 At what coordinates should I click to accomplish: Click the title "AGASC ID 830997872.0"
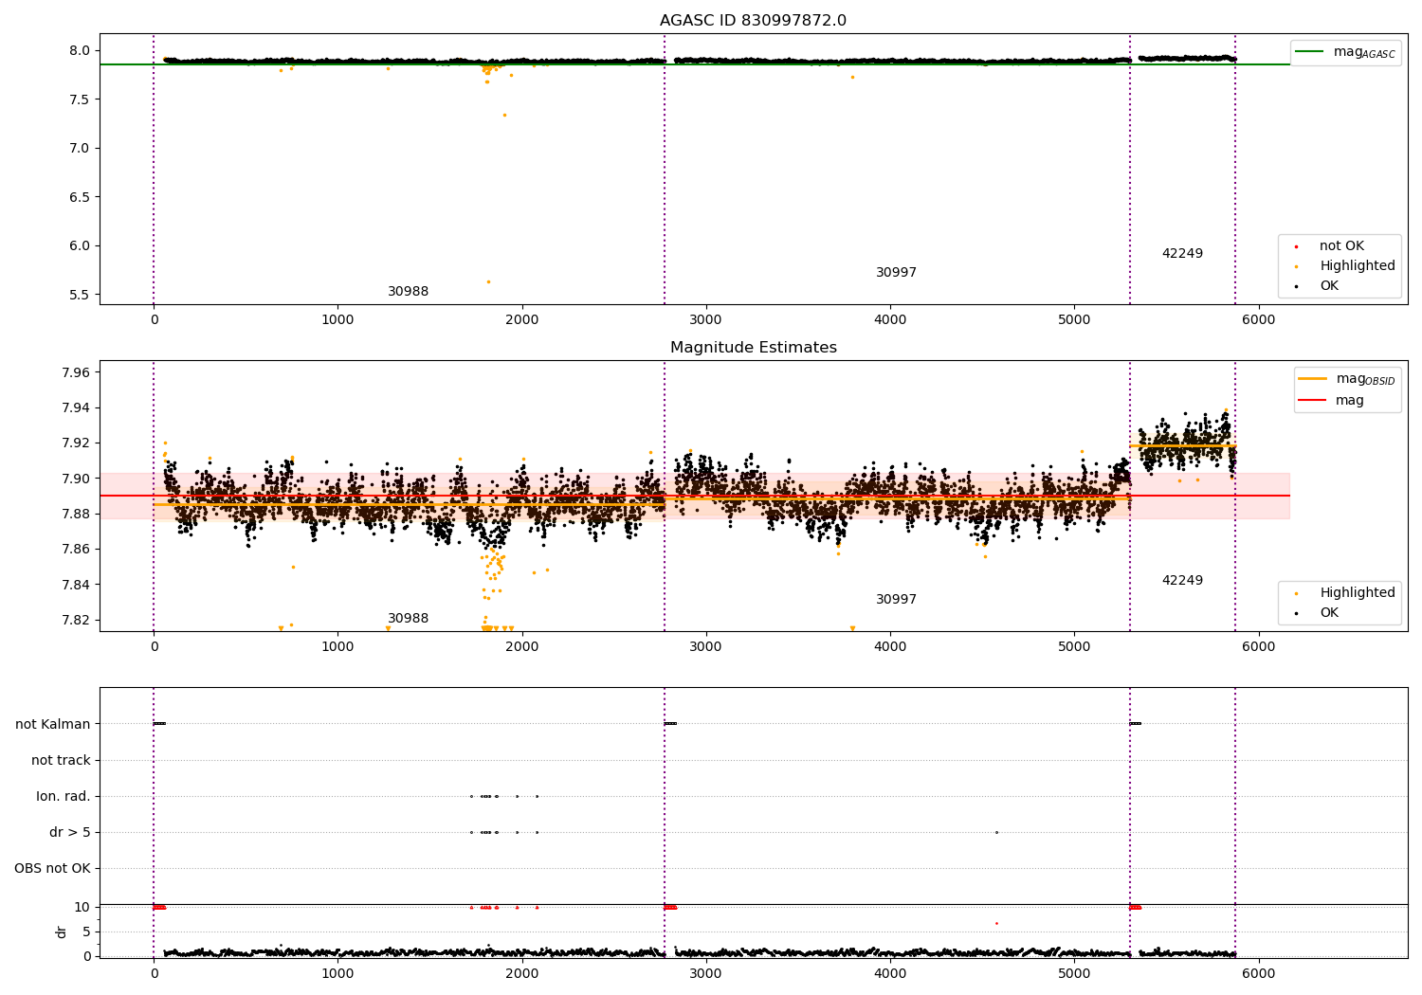click(753, 21)
